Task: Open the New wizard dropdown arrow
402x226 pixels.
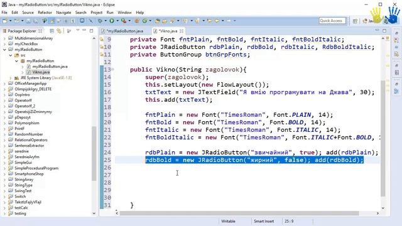Action: (x=11, y=21)
